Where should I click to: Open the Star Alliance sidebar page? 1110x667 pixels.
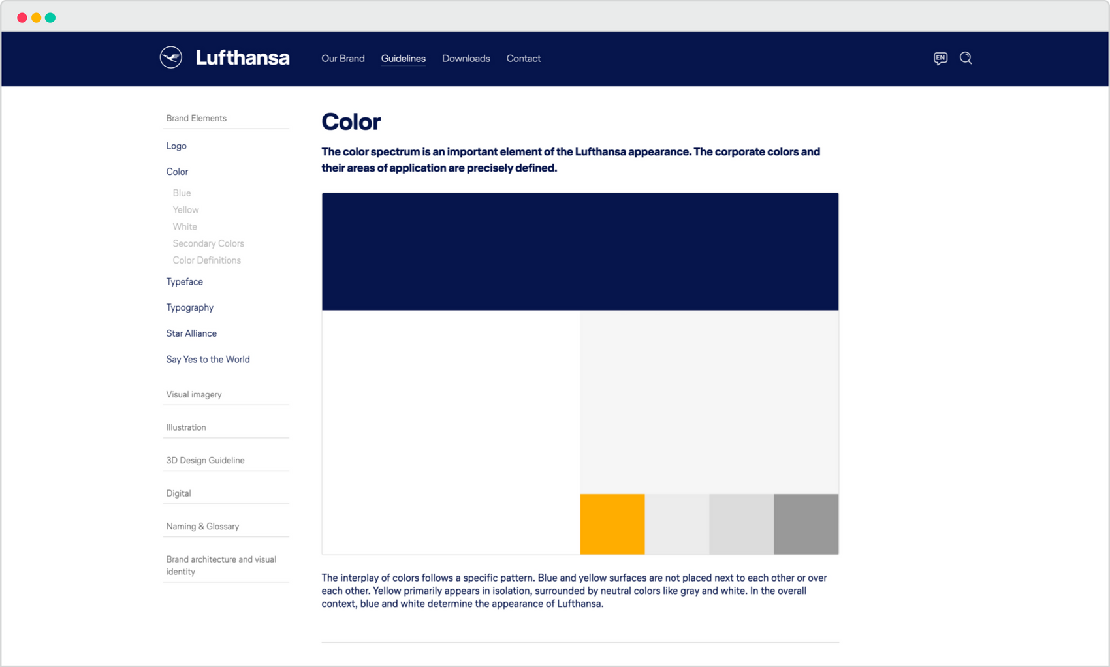(191, 333)
